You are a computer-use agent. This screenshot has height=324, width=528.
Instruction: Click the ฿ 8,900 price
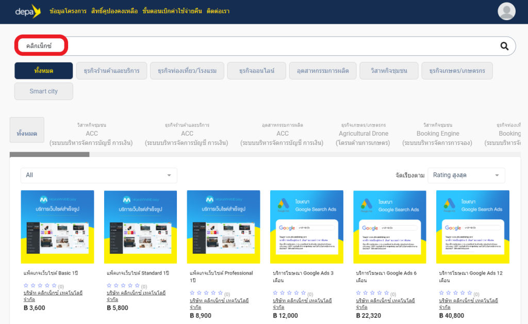point(201,316)
